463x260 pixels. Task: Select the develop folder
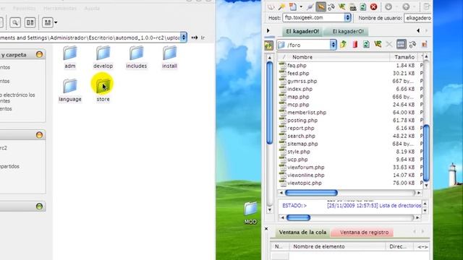tap(103, 58)
